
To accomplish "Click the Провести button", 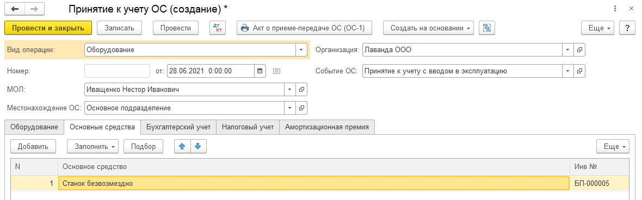I will click(176, 28).
